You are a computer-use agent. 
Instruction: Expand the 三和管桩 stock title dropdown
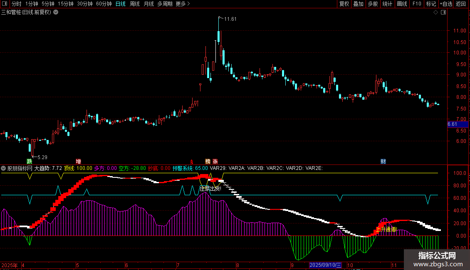56,12
